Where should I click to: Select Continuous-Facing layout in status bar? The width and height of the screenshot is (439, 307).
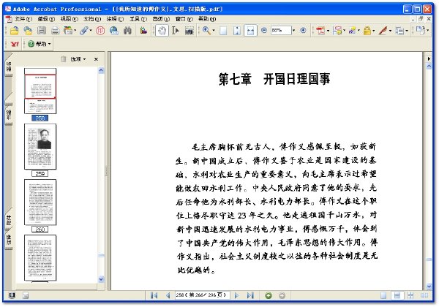click(410, 295)
